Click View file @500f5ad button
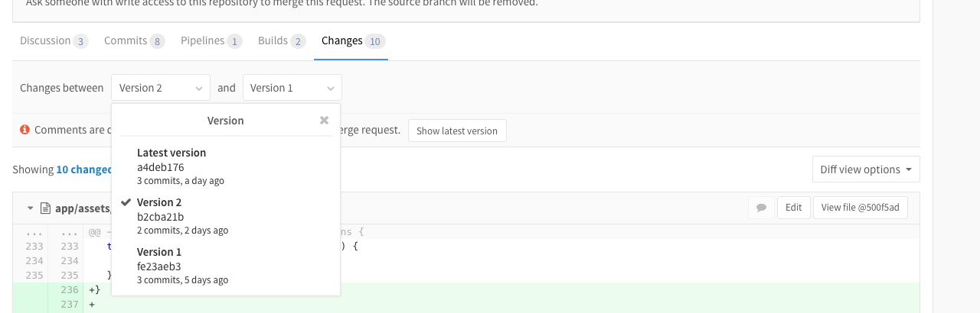980x313 pixels. (x=861, y=208)
